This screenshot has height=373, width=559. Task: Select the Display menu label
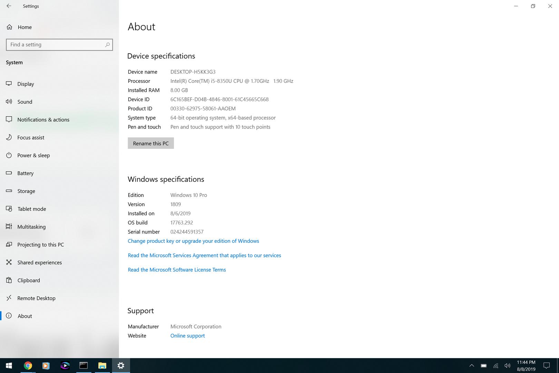point(26,84)
